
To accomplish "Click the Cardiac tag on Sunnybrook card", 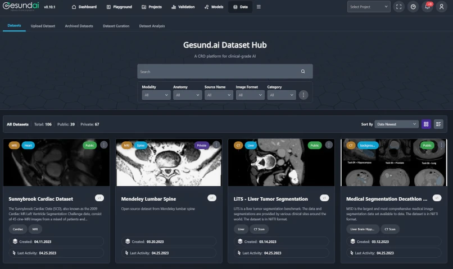I will 18,229.
